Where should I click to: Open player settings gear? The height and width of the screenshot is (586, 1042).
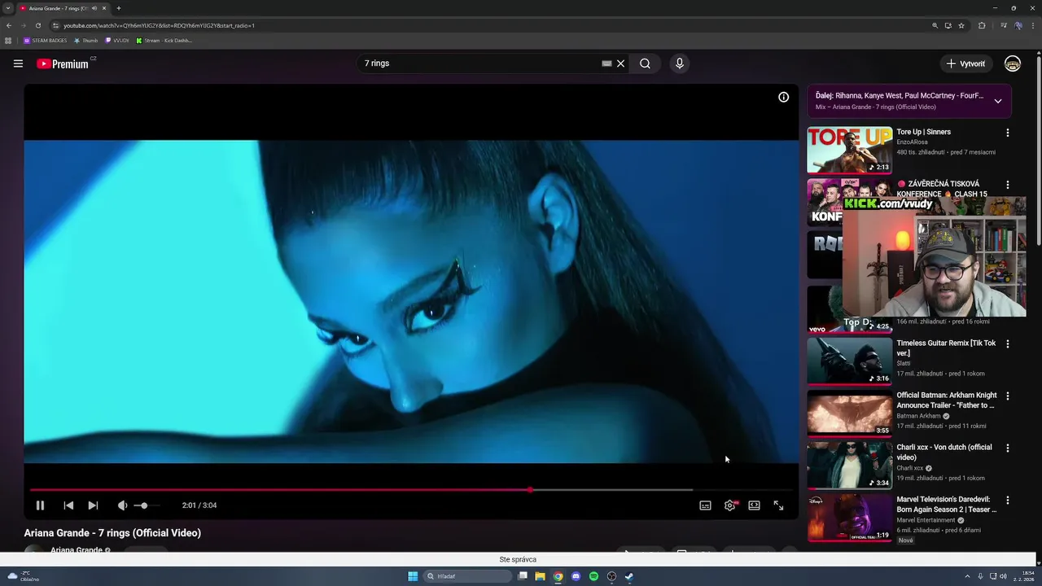tap(729, 505)
